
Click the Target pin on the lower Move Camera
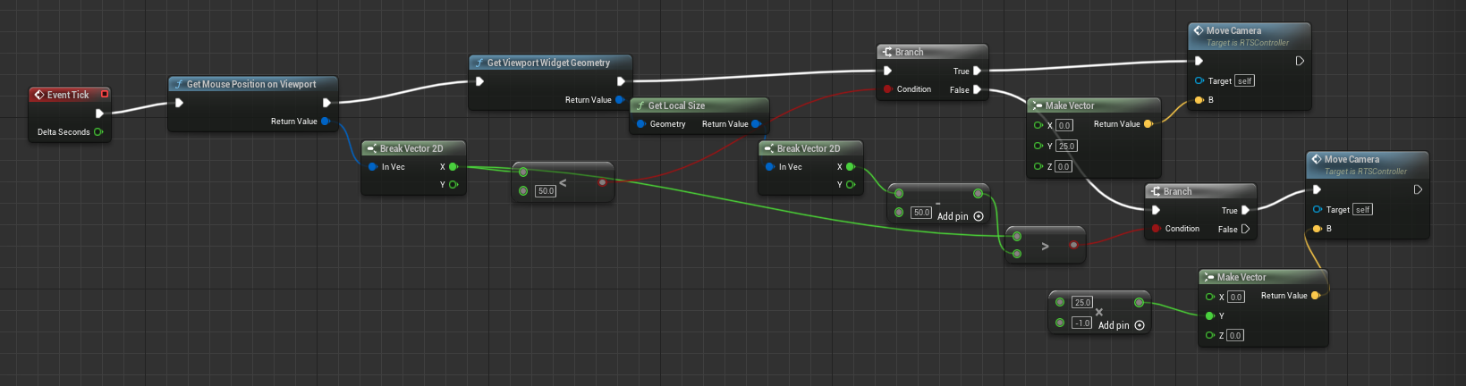pyautogui.click(x=1318, y=209)
